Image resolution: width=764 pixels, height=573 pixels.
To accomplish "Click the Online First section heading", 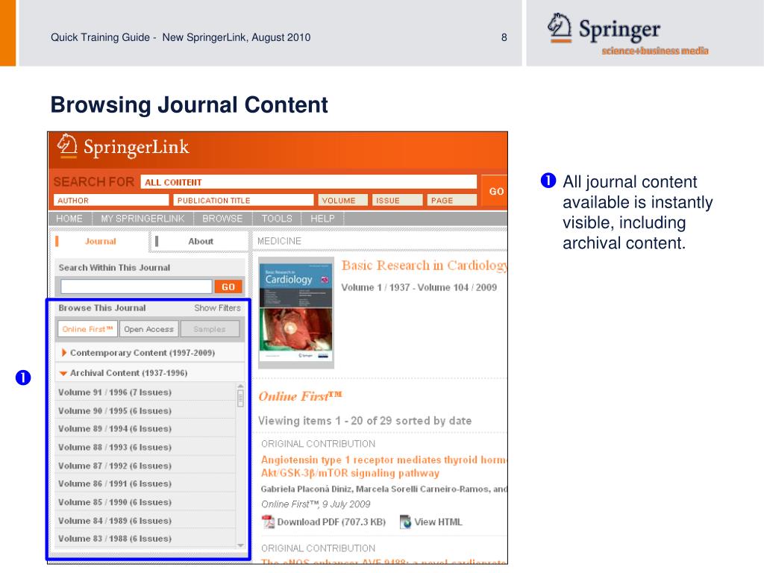I will pyautogui.click(x=300, y=397).
